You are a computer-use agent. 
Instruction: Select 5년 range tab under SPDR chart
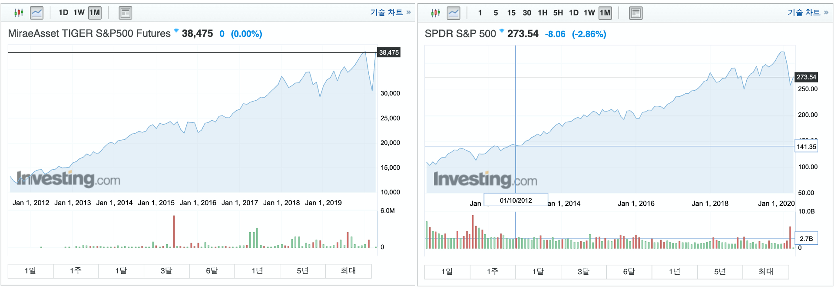click(720, 272)
